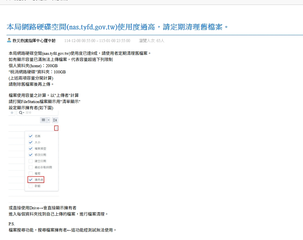The image size is (303, 240).
Task: Open the three-dot column options icon
Action: pos(57,128)
